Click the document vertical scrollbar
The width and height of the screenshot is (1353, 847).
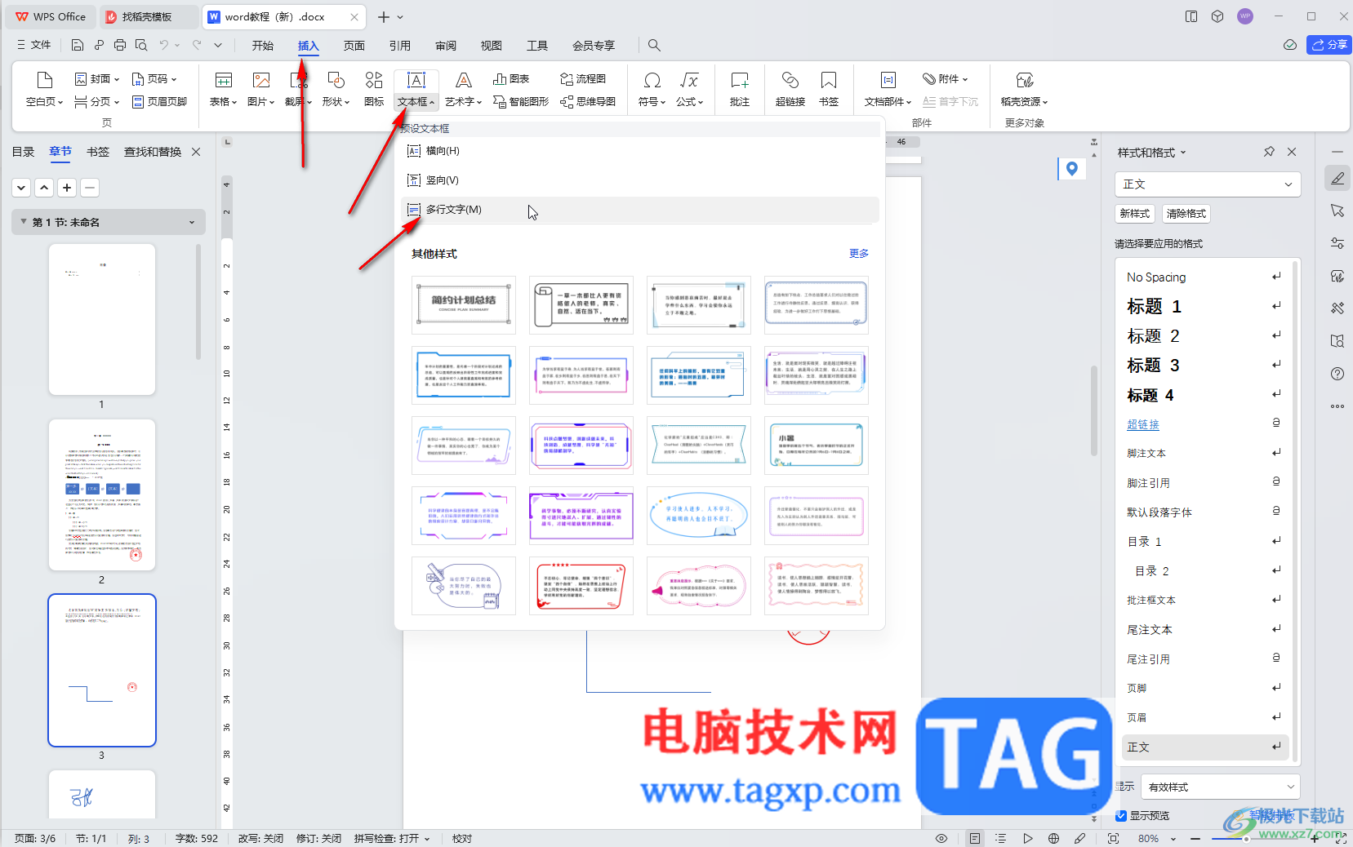point(1094,410)
